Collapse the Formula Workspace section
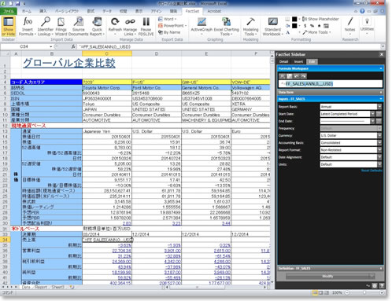The image size is (392, 301). (x=381, y=68)
